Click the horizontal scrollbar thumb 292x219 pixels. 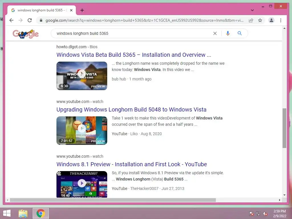click(x=113, y=200)
